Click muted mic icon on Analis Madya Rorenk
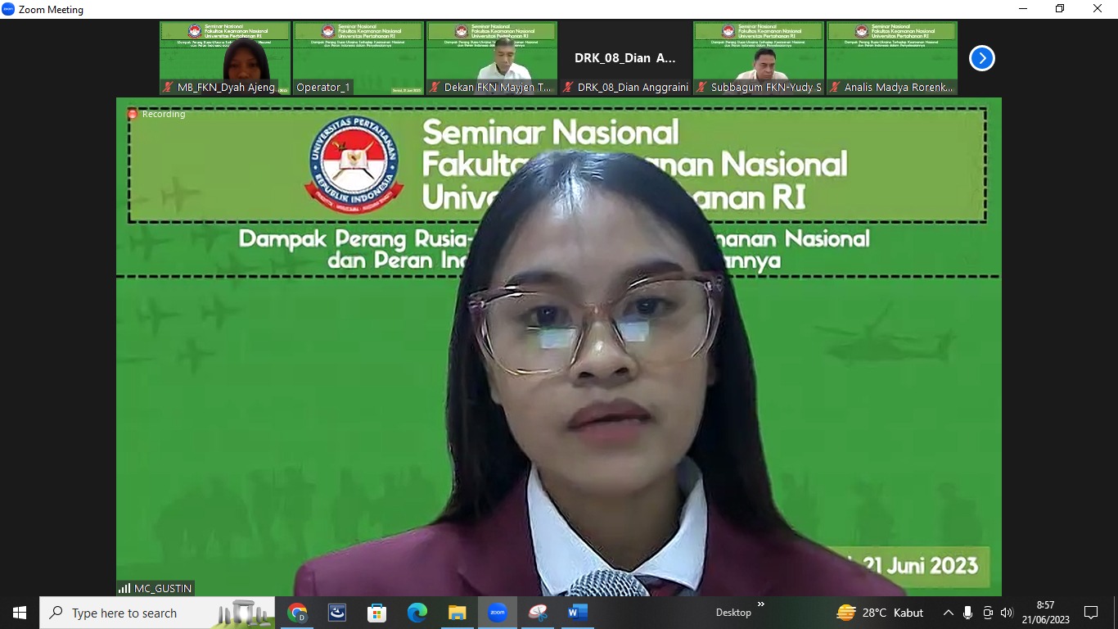 [836, 87]
